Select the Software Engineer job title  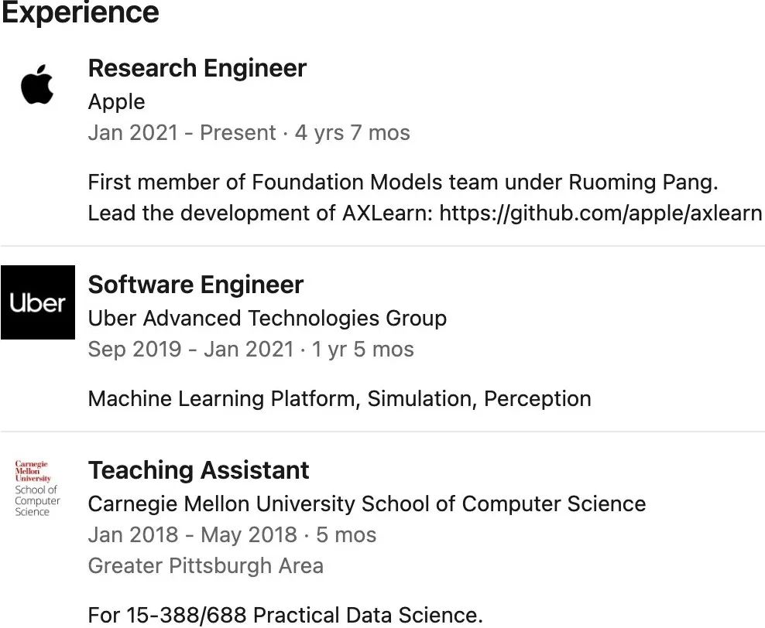[x=196, y=285]
